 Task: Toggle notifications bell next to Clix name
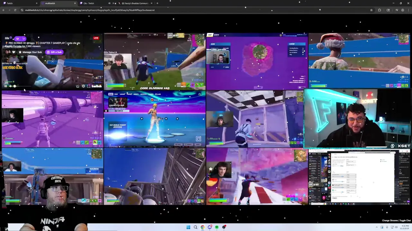tap(17, 38)
